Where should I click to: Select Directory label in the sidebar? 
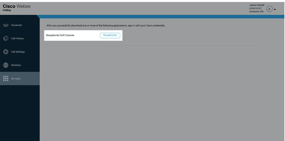[16, 65]
